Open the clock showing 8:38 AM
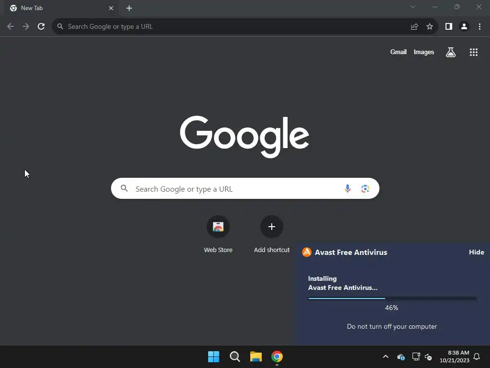 (x=455, y=356)
